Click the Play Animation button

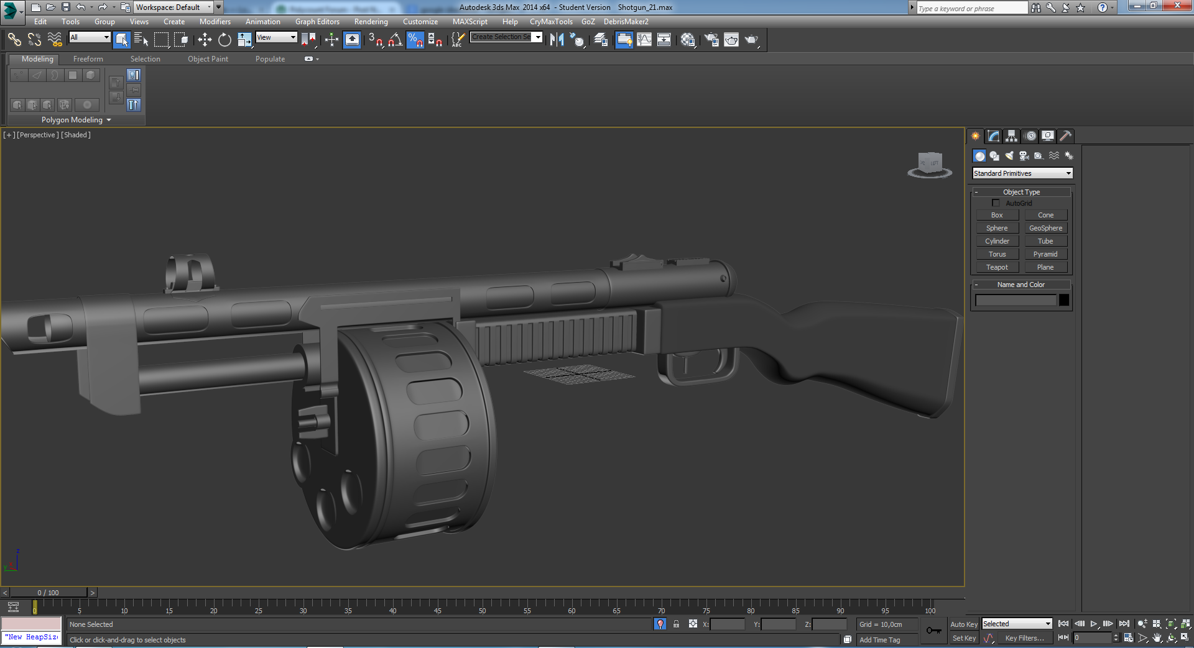click(1094, 624)
